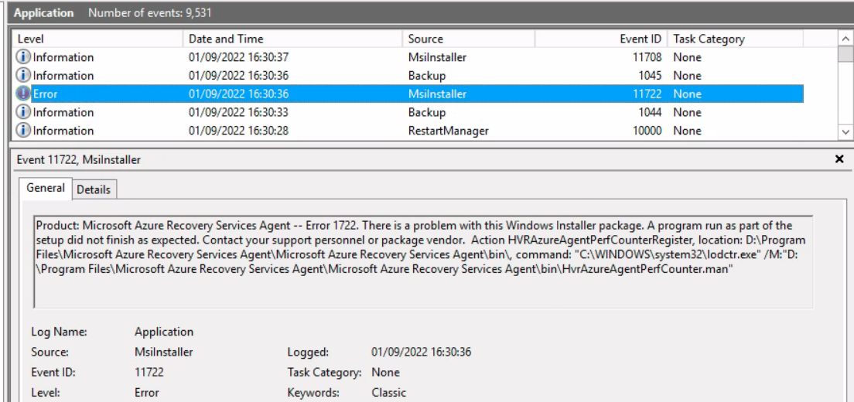
Task: Switch to the Details tab
Action: click(x=94, y=189)
